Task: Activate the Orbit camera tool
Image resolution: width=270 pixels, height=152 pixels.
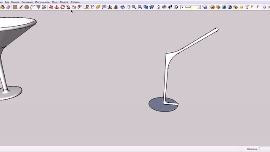Action: (x=123, y=7)
